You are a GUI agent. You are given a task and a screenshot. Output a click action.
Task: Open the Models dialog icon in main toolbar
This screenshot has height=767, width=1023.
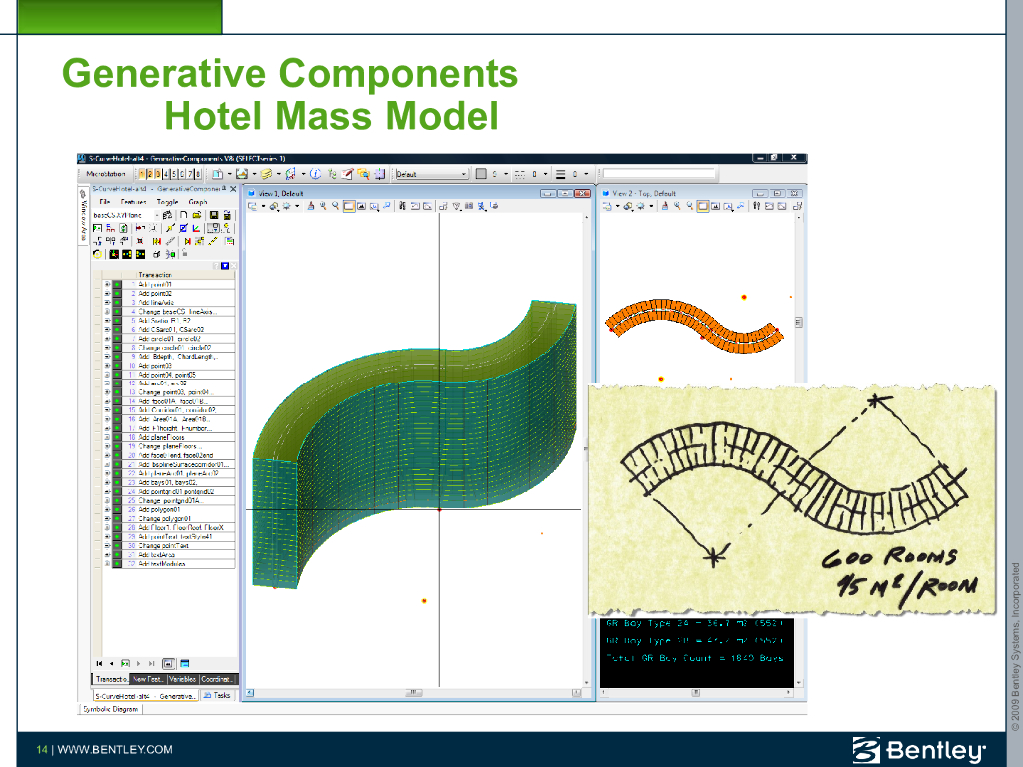217,174
